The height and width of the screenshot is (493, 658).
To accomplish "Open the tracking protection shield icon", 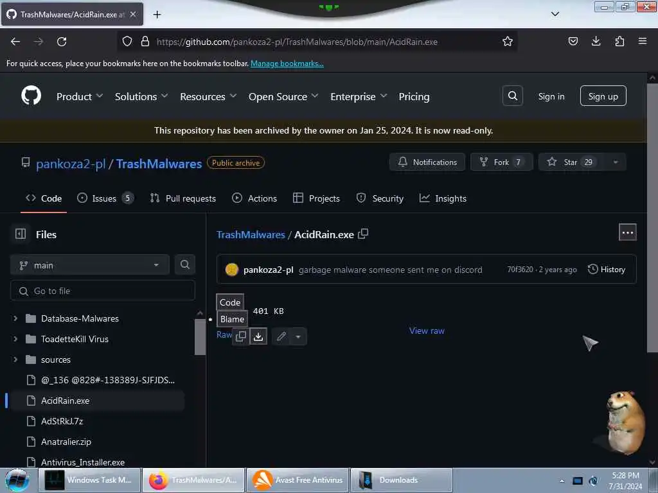I will click(x=127, y=41).
